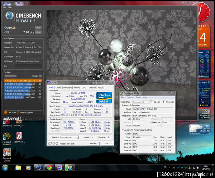Open the Heroes of Newerth desktop icon
The height and width of the screenshot is (178, 215).
pos(7,139)
